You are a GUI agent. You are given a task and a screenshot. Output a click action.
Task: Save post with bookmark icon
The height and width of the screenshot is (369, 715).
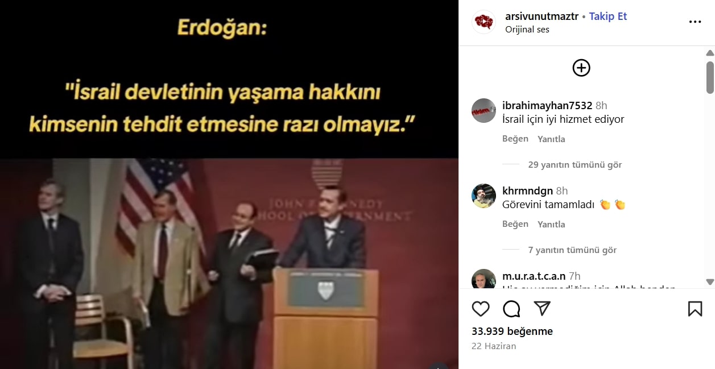pos(695,309)
